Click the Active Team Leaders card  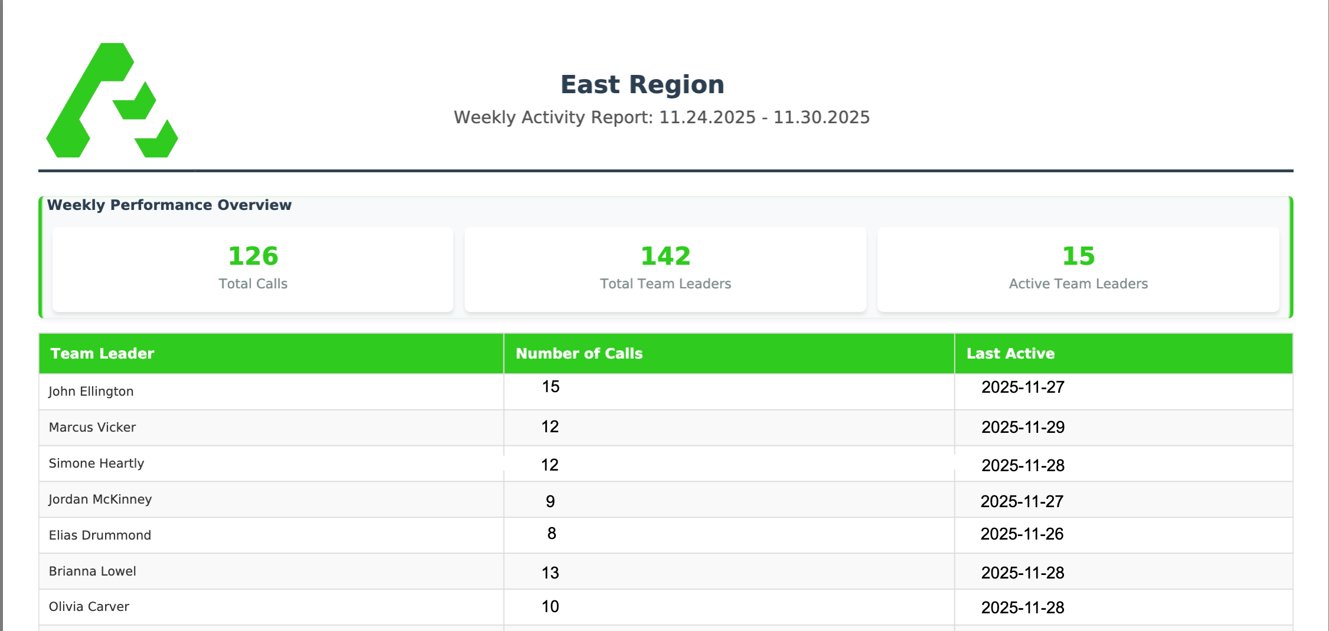[x=1078, y=269]
